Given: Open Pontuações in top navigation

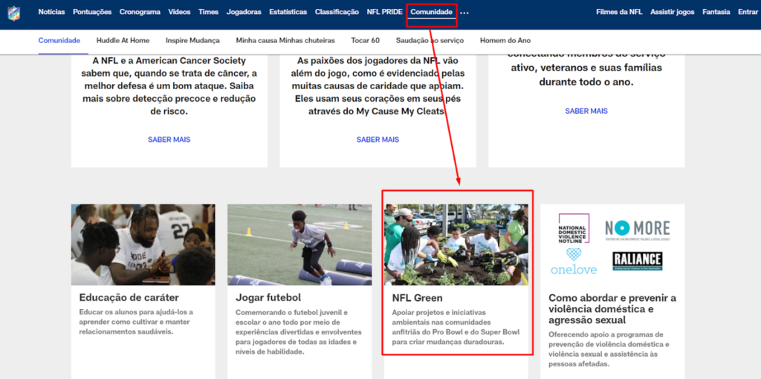Looking at the screenshot, I should pyautogui.click(x=92, y=12).
